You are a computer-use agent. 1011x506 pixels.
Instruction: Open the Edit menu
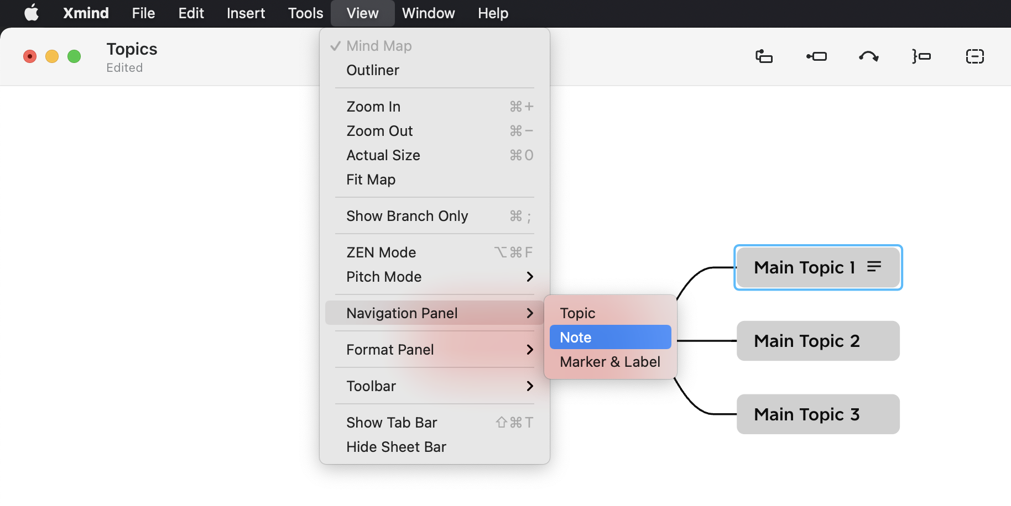coord(191,13)
